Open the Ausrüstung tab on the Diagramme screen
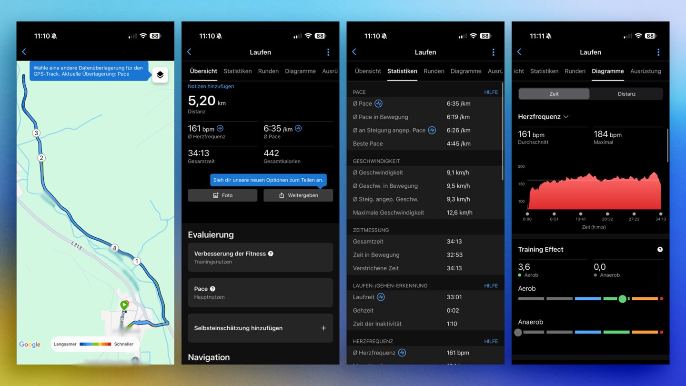This screenshot has width=686, height=386. [x=646, y=71]
